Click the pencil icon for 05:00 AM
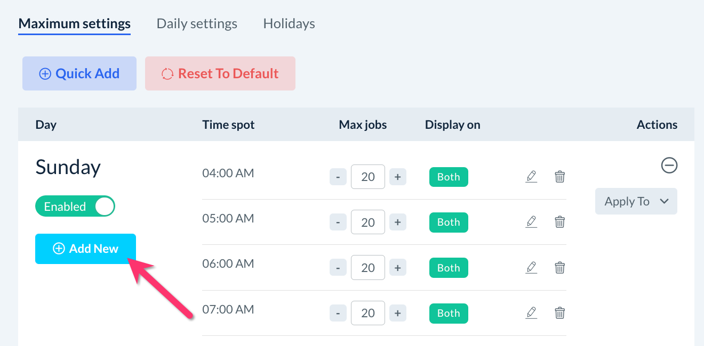 tap(531, 222)
